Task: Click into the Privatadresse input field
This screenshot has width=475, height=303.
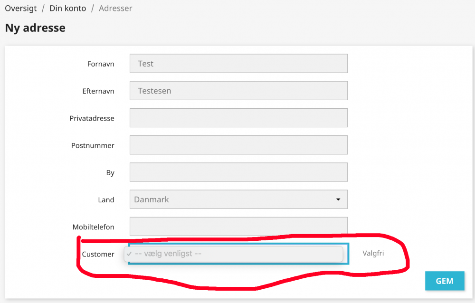Action: (x=238, y=118)
